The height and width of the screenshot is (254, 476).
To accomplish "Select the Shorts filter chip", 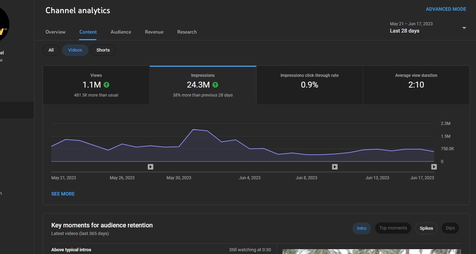I will (103, 50).
